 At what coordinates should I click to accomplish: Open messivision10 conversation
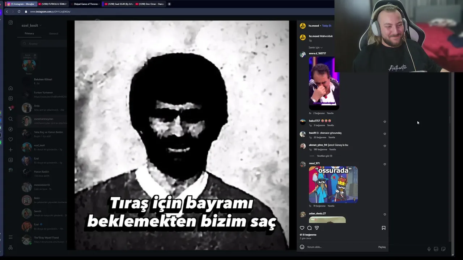click(x=43, y=187)
